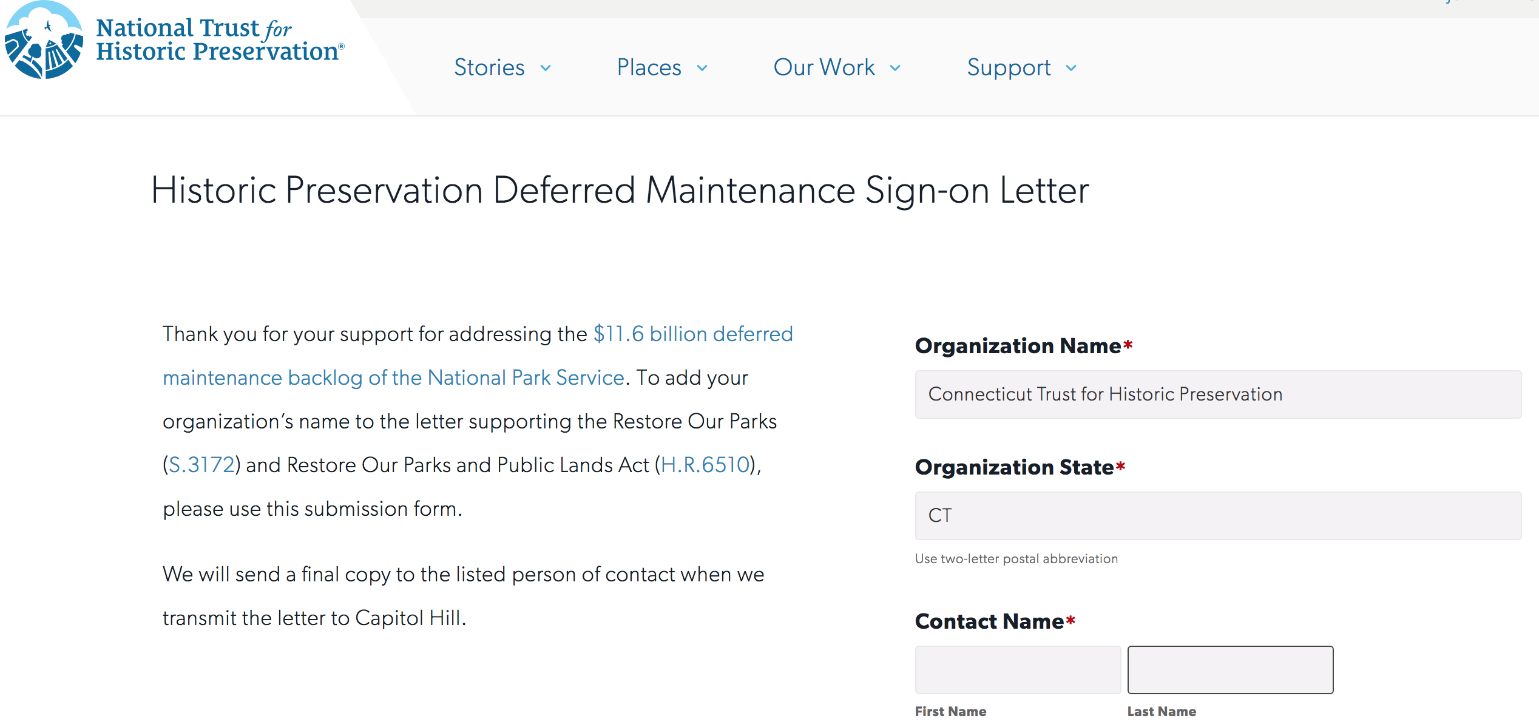Open the S.3172 bill link
1539x727 pixels.
201,465
